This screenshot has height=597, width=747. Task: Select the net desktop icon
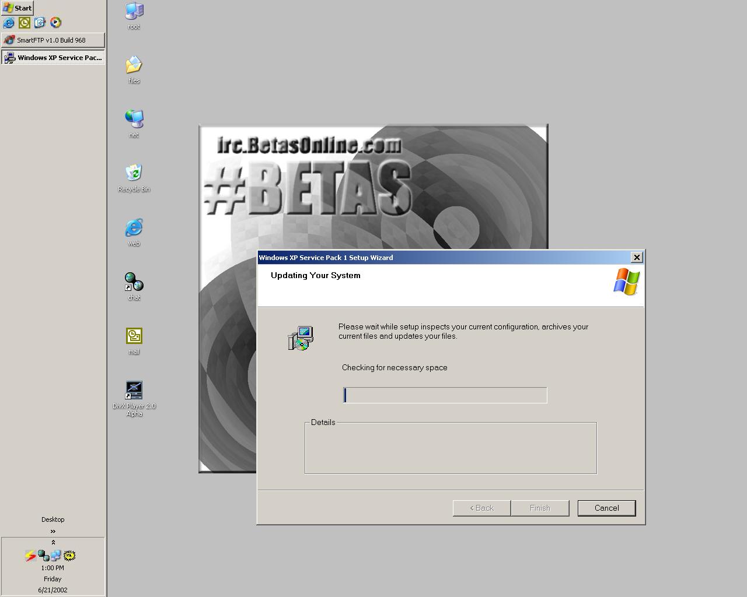click(134, 124)
